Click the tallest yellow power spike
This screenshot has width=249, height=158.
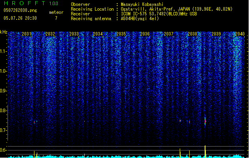pos(205,152)
